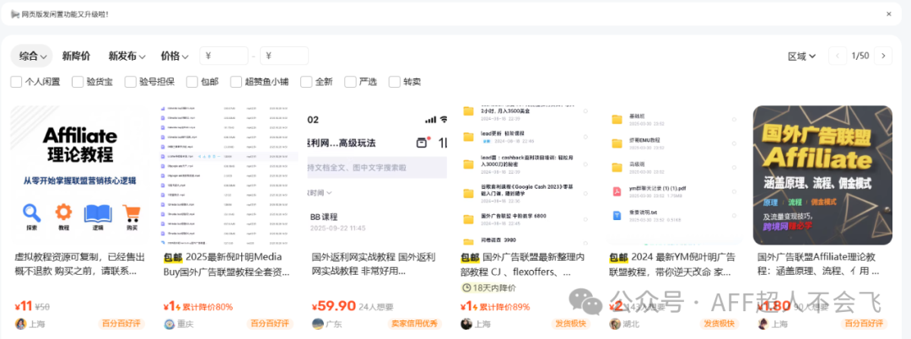Open listing titled 虚拟教程资源可复制
The height and width of the screenshot is (339, 911).
coord(79,264)
